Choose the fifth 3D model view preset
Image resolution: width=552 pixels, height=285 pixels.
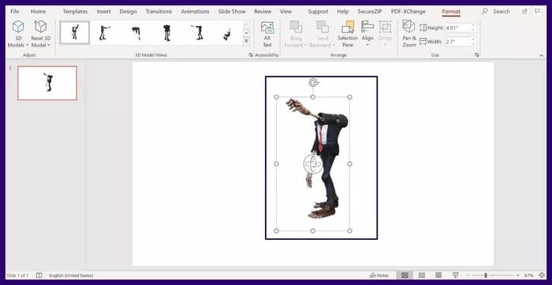pos(197,32)
